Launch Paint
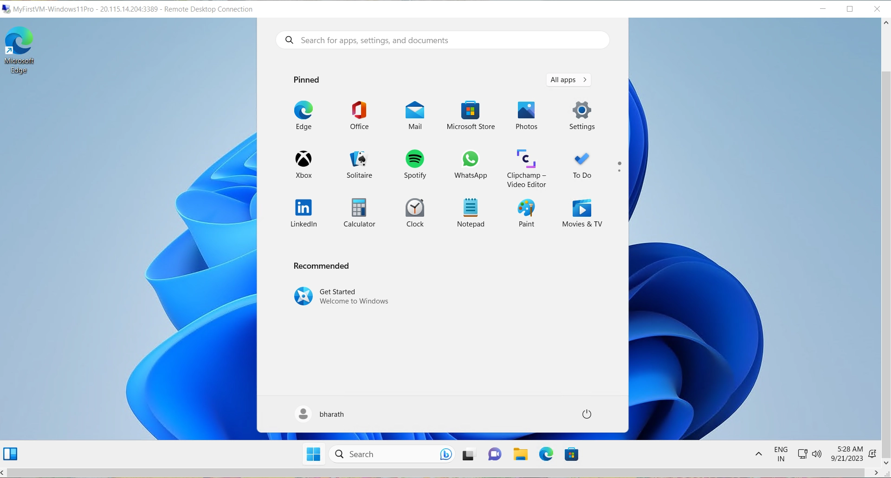The width and height of the screenshot is (891, 478). (x=526, y=213)
